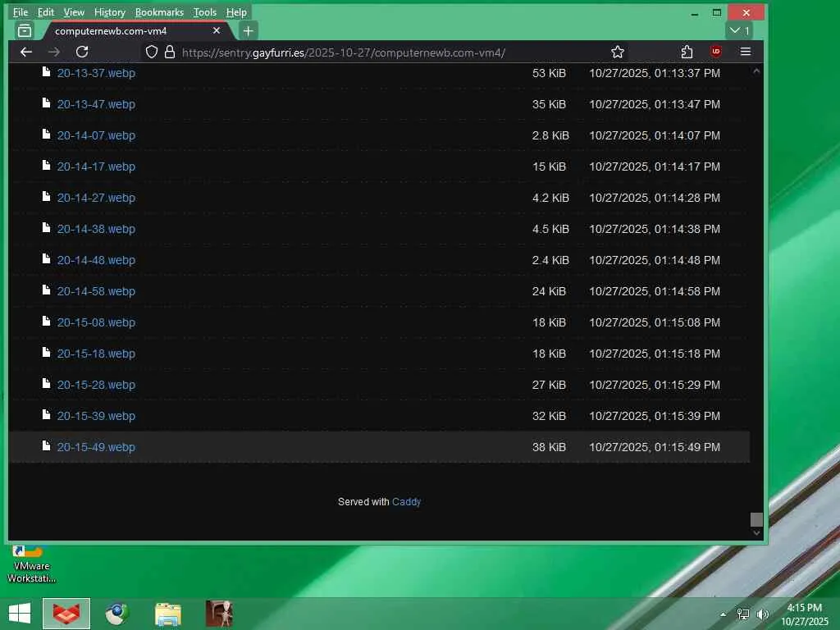Open the 20-14-07.webp file link
The width and height of the screenshot is (840, 630).
[96, 135]
